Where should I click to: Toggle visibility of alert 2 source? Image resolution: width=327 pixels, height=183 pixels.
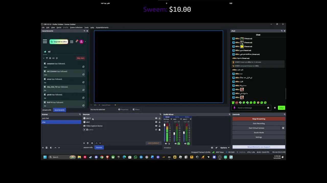click(156, 118)
